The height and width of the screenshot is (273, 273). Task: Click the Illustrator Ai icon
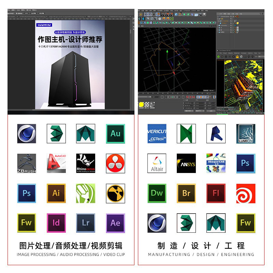(x=56, y=193)
